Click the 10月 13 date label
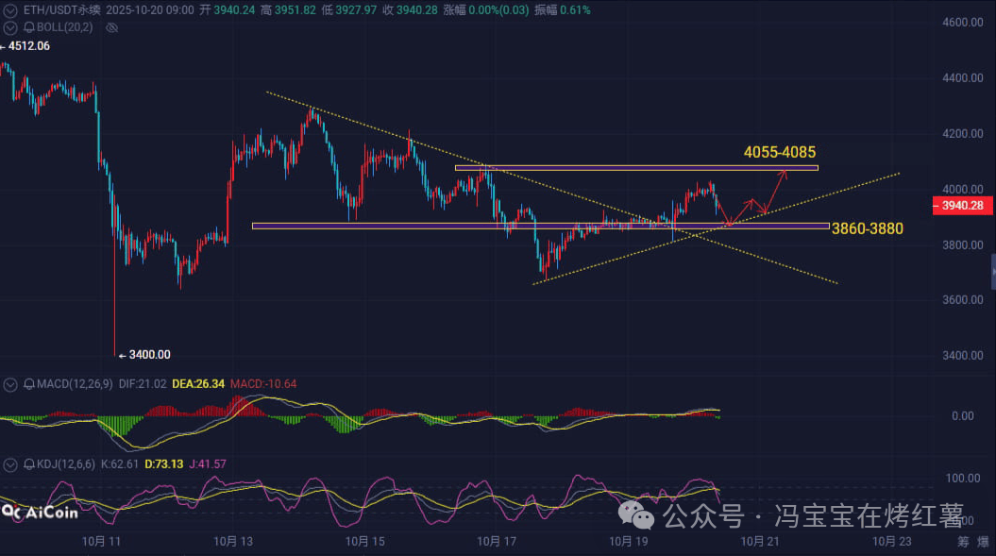The height and width of the screenshot is (556, 996). pyautogui.click(x=233, y=542)
